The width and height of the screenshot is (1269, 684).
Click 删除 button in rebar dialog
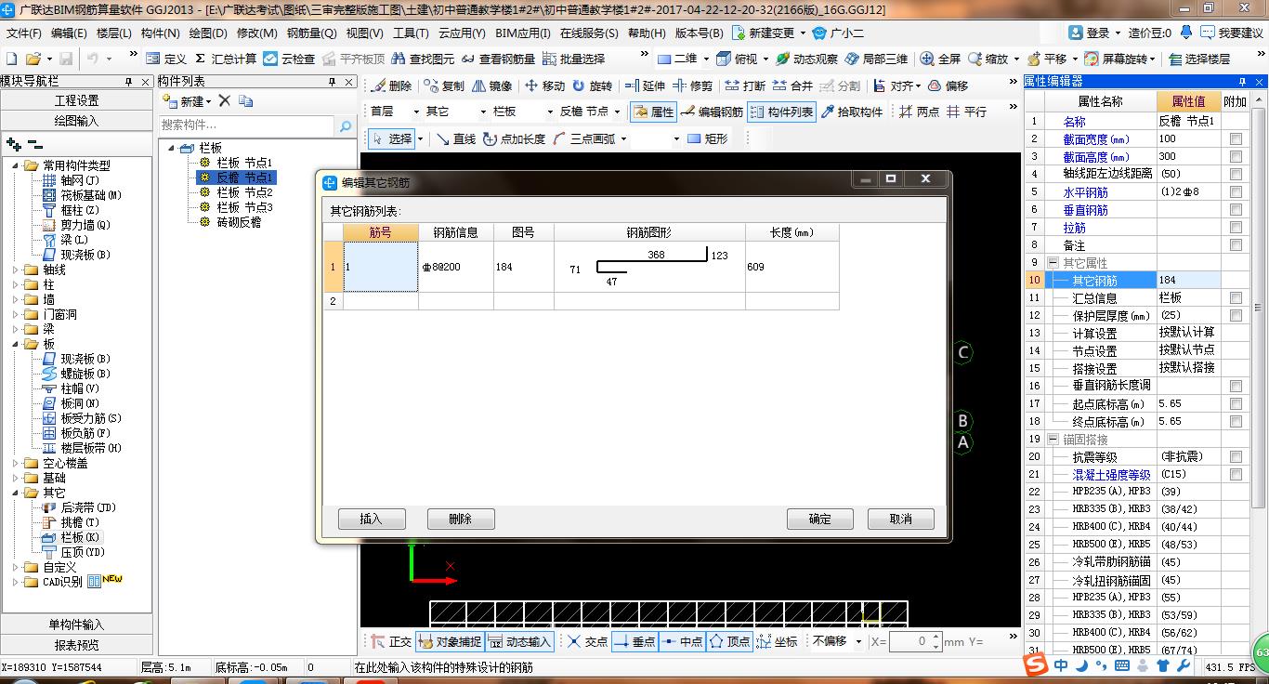(x=461, y=519)
